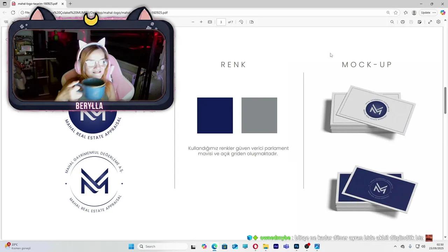The height and width of the screenshot is (252, 448).
Task: Click the MOCK-UP heading
Action: point(367,65)
